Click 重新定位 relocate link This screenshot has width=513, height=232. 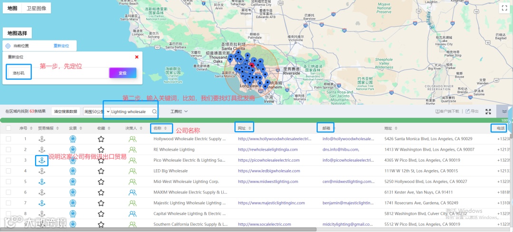[x=61, y=46]
